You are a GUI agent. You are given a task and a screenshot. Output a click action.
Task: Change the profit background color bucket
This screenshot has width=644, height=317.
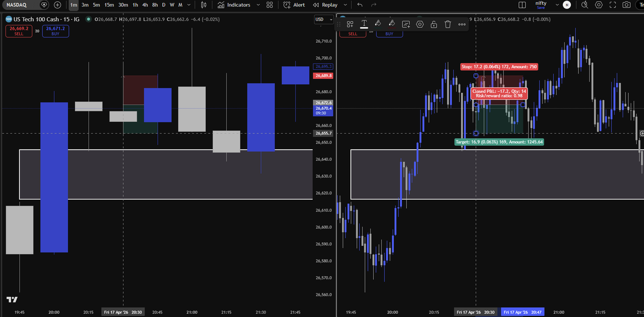pos(378,24)
